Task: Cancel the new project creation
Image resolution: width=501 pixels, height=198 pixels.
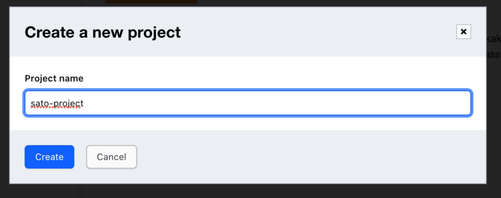Action: 112,157
